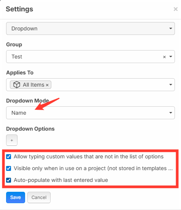Open the Dropdown Mode selector showing Name
The image size is (181, 210).
pyautogui.click(x=90, y=113)
